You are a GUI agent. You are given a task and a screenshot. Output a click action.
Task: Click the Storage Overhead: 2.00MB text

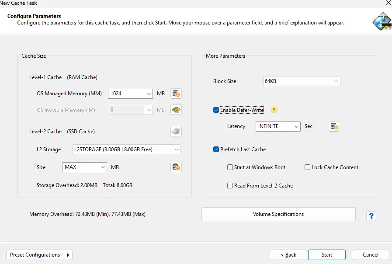(x=67, y=185)
